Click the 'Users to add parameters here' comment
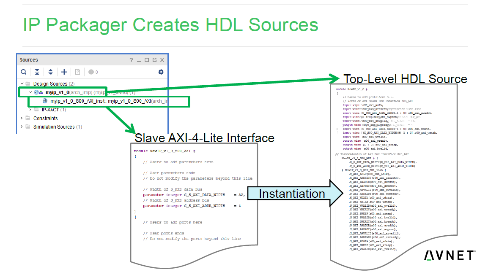 (x=178, y=162)
